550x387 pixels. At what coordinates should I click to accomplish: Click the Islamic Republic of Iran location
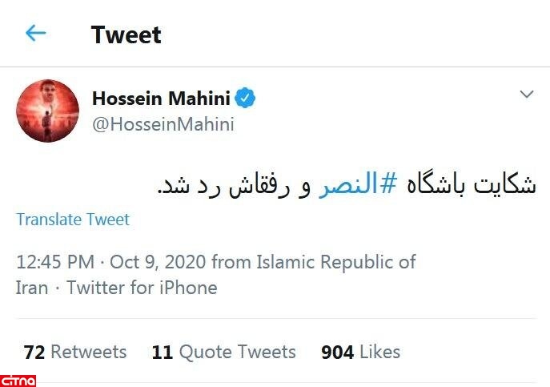pyautogui.click(x=336, y=263)
